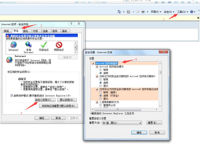Click 确定 in Internet 选项 dialog
The image size is (200, 144).
42,118
